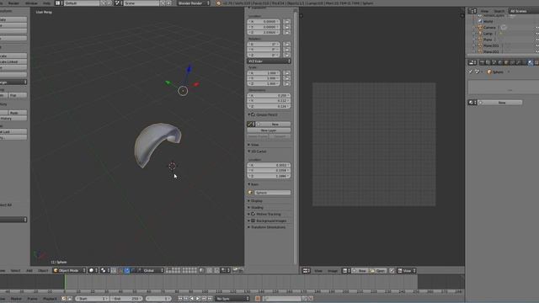Viewport: 539px width, 303px height.
Task: Jump to the first frame in timeline
Action: pyautogui.click(x=179, y=299)
